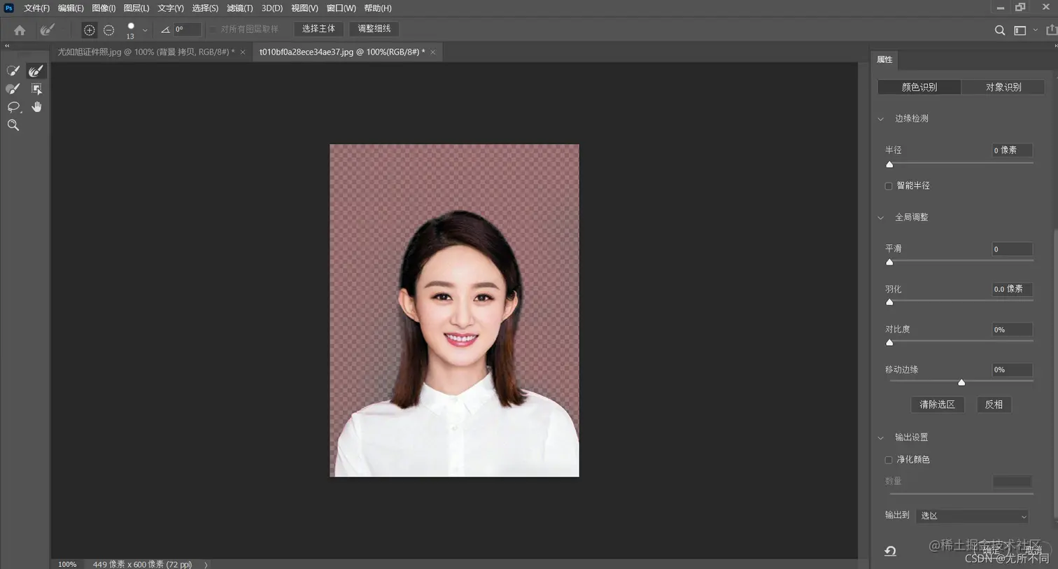This screenshot has height=569, width=1058.
Task: Click the 羽化 slider handle
Action: coord(889,302)
